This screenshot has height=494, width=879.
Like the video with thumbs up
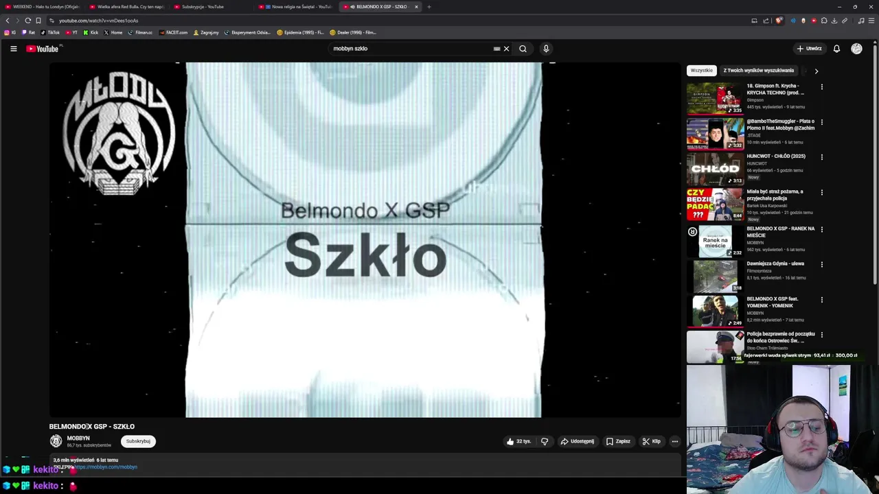[x=518, y=441]
